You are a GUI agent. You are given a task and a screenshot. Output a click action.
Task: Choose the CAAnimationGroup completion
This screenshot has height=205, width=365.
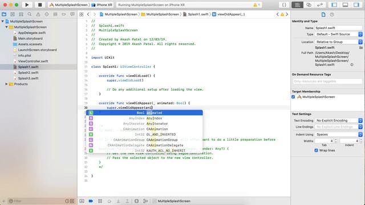[x=144, y=140]
